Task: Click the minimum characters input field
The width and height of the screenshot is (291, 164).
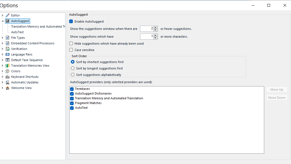Action: click(147, 37)
